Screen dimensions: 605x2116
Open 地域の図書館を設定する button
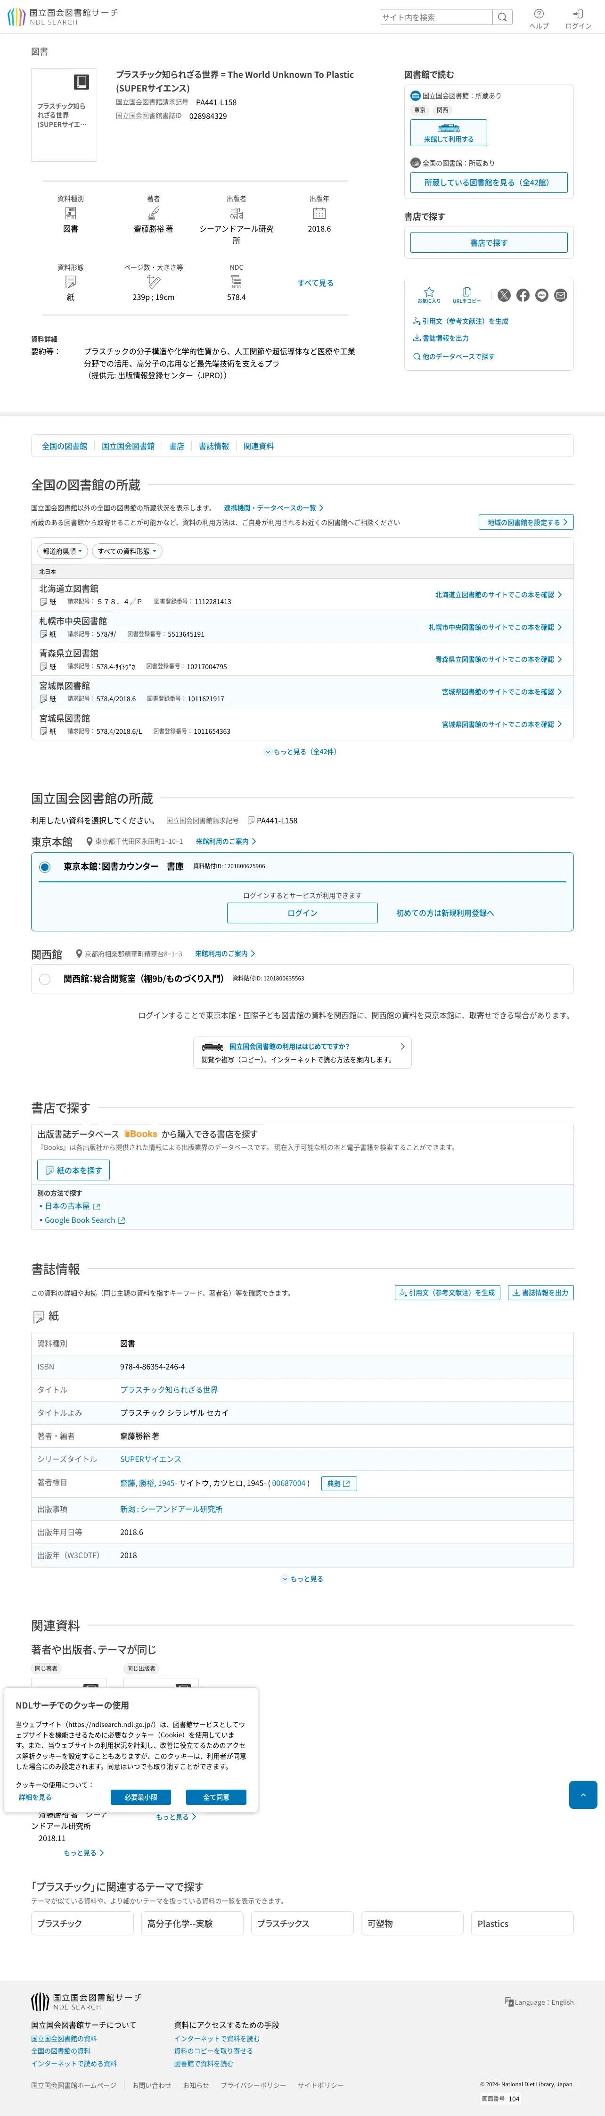[526, 523]
